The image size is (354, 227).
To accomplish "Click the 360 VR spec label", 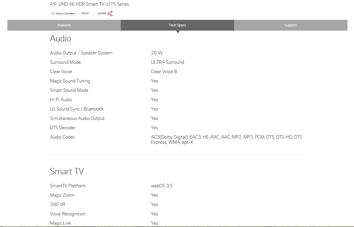I will pyautogui.click(x=58, y=205).
